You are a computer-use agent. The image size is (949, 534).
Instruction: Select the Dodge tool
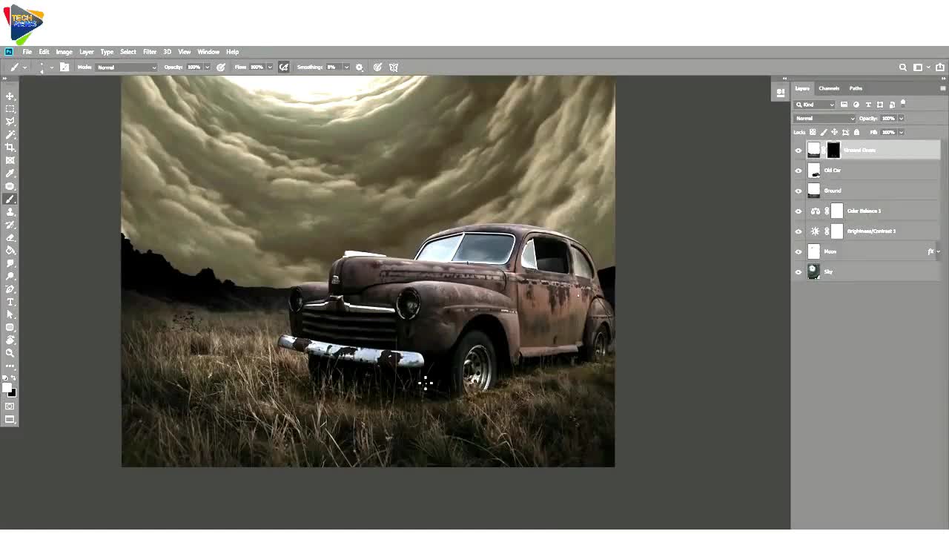pyautogui.click(x=10, y=276)
